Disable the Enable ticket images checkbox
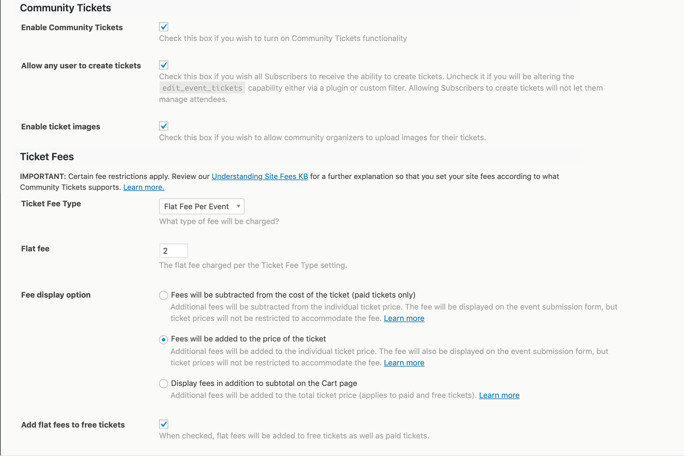 coord(163,126)
